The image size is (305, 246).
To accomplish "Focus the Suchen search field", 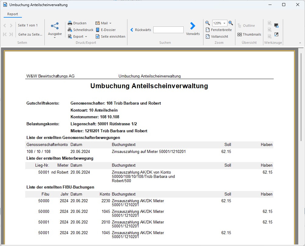I will tap(168, 30).
